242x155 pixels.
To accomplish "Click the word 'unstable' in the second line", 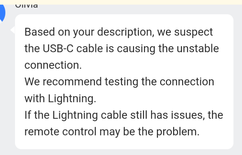I will pos(198,49).
